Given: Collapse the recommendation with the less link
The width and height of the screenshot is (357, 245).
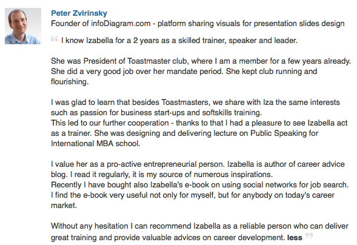Looking at the screenshot, I should pyautogui.click(x=295, y=238).
